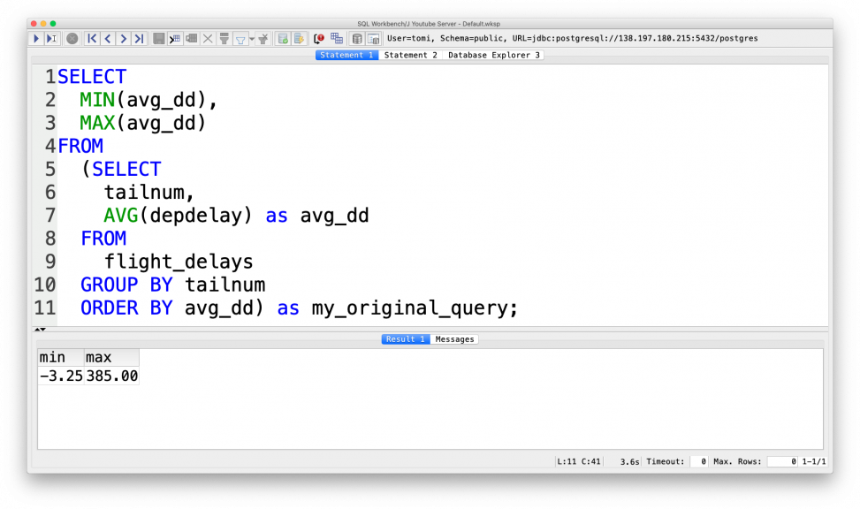The height and width of the screenshot is (509, 860).
Task: Step back to the previous statement
Action: [x=108, y=38]
